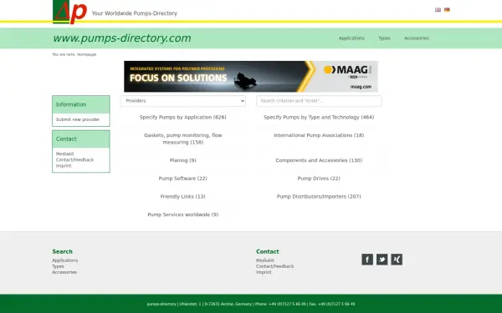Switch language with the English flag icon
This screenshot has width=502, height=313.
pos(438,9)
